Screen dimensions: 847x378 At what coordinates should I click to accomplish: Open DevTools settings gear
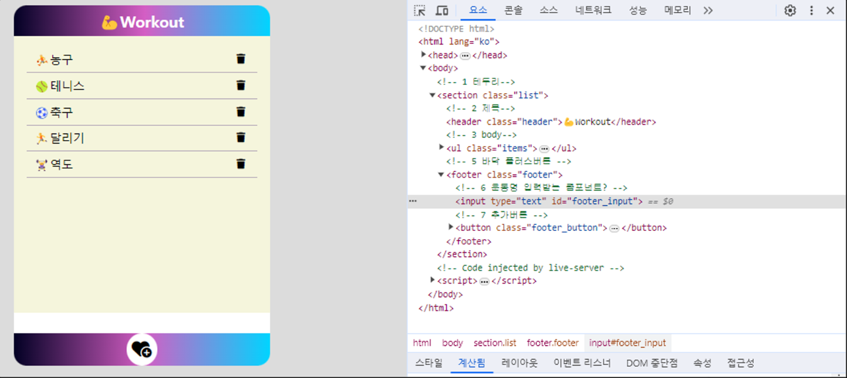pyautogui.click(x=790, y=11)
